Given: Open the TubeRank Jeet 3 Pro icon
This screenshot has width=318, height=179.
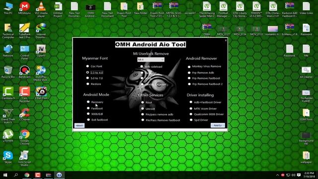Looking at the screenshot, I should pos(24,31).
